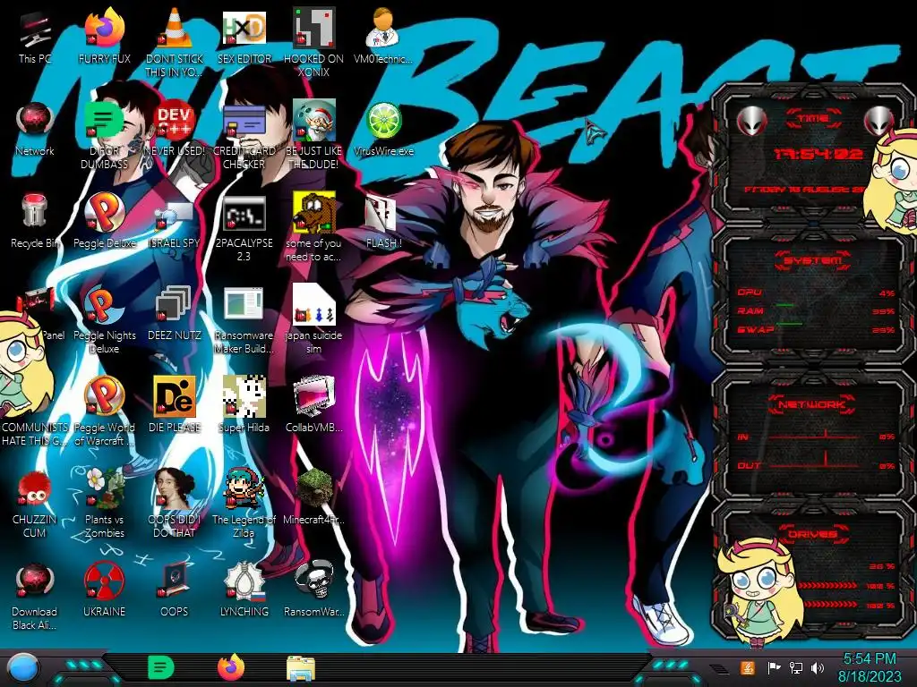Open BE JUST LIKE THE DUDE! icon
Screen dimensions: 917x687
tap(313, 136)
